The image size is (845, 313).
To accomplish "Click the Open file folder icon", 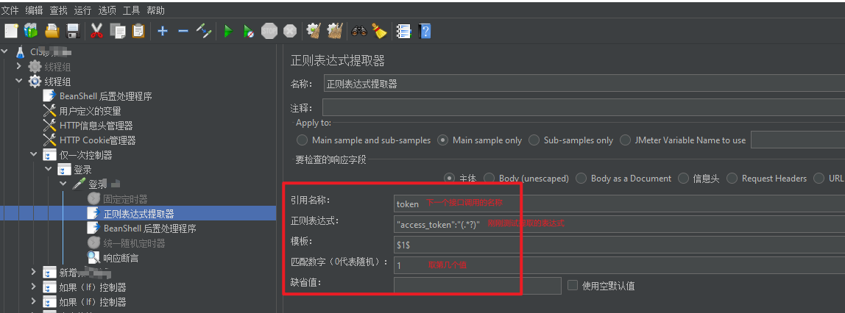I will click(52, 31).
